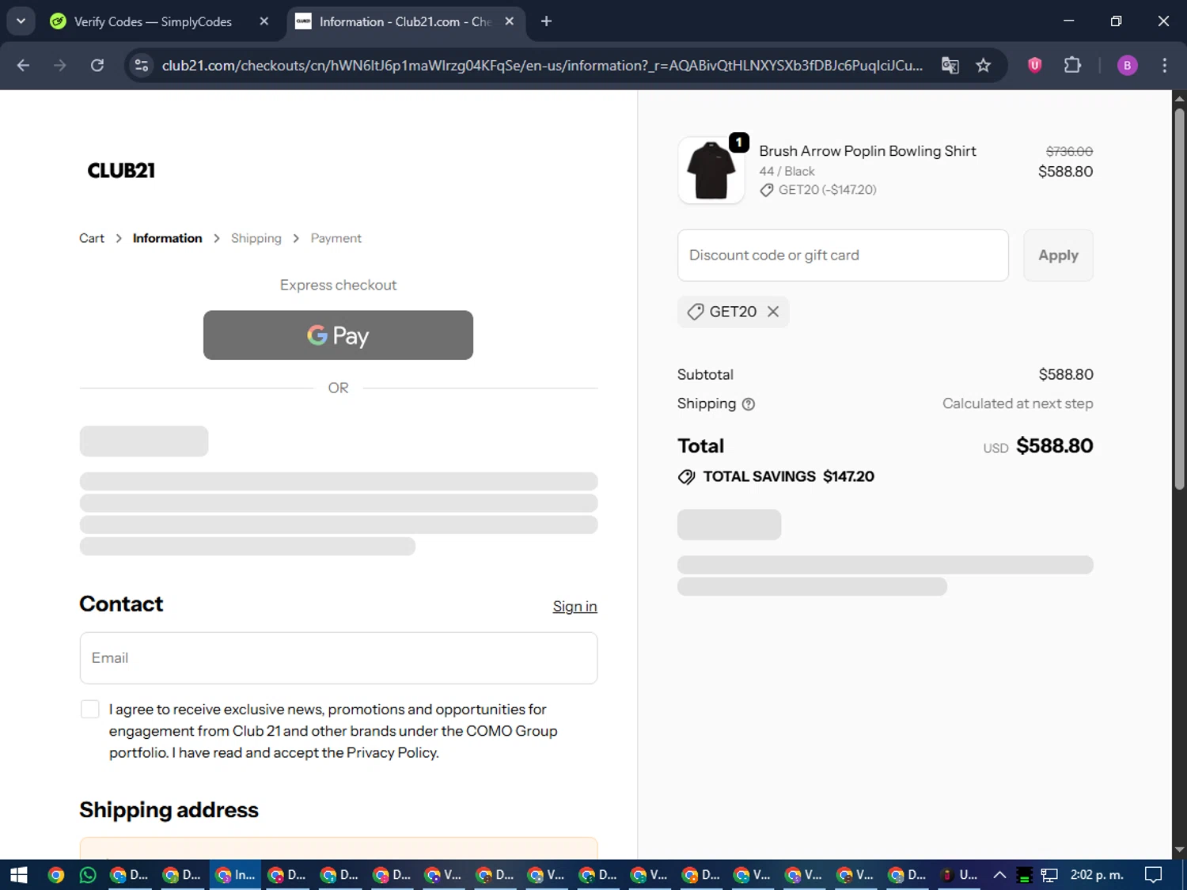This screenshot has width=1187, height=890.
Task: Click the scrollbar up arrow
Action: point(1179,98)
